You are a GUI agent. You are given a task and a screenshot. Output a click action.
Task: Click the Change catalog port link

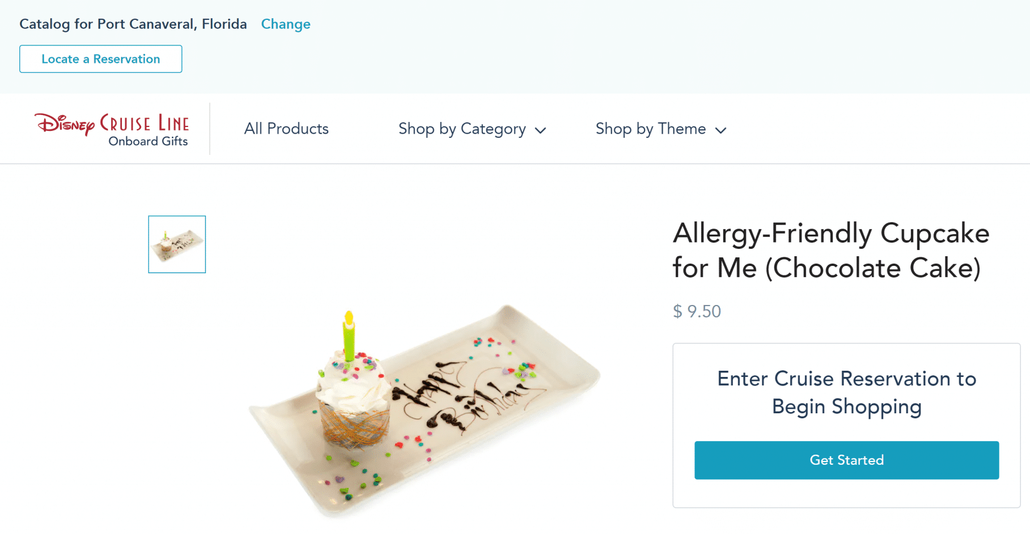point(286,24)
